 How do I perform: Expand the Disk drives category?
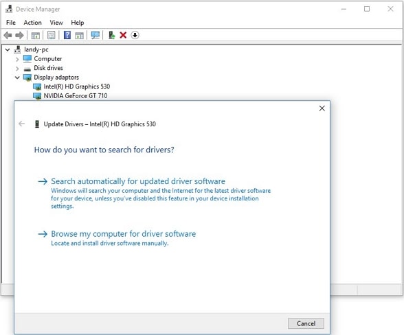tap(17, 69)
